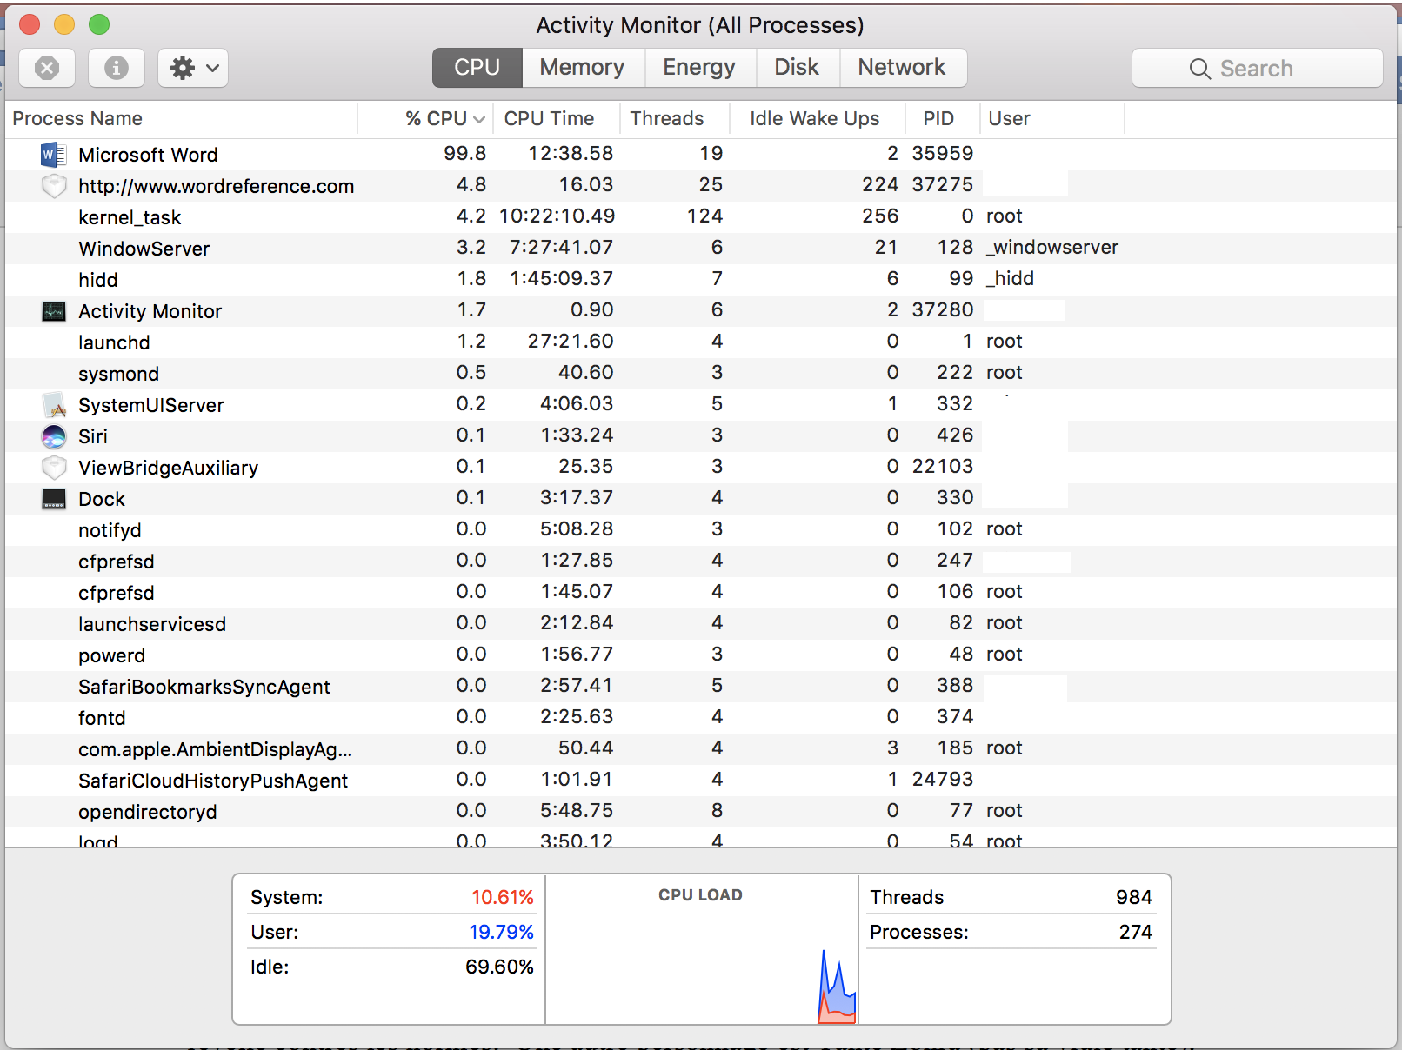Click the _windowserver user entry
The width and height of the screenshot is (1402, 1050).
click(x=1052, y=248)
